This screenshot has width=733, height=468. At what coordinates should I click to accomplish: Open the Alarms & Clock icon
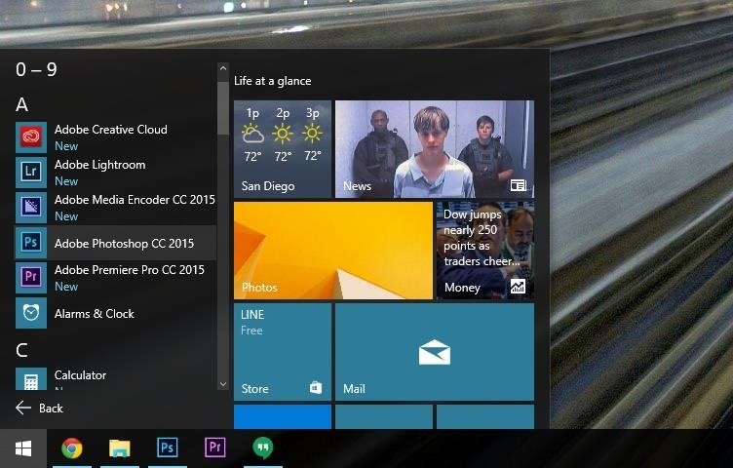click(x=31, y=313)
